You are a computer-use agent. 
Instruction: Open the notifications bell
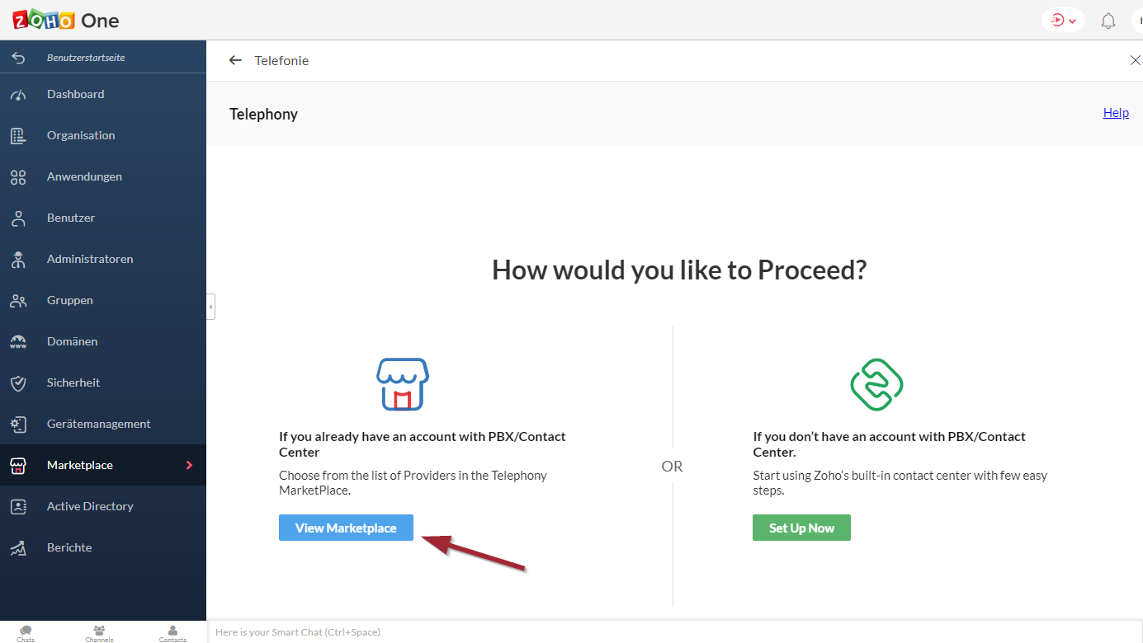pyautogui.click(x=1108, y=21)
